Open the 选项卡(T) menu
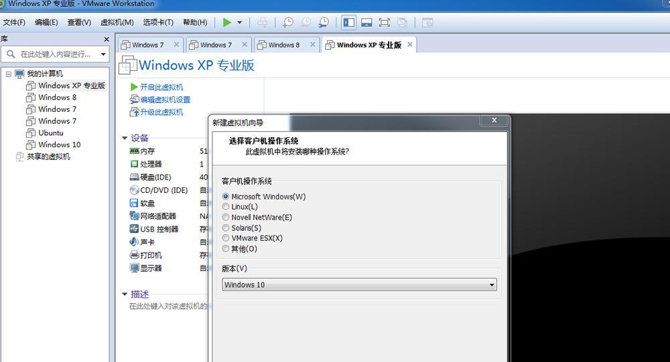The height and width of the screenshot is (362, 670). 158,22
